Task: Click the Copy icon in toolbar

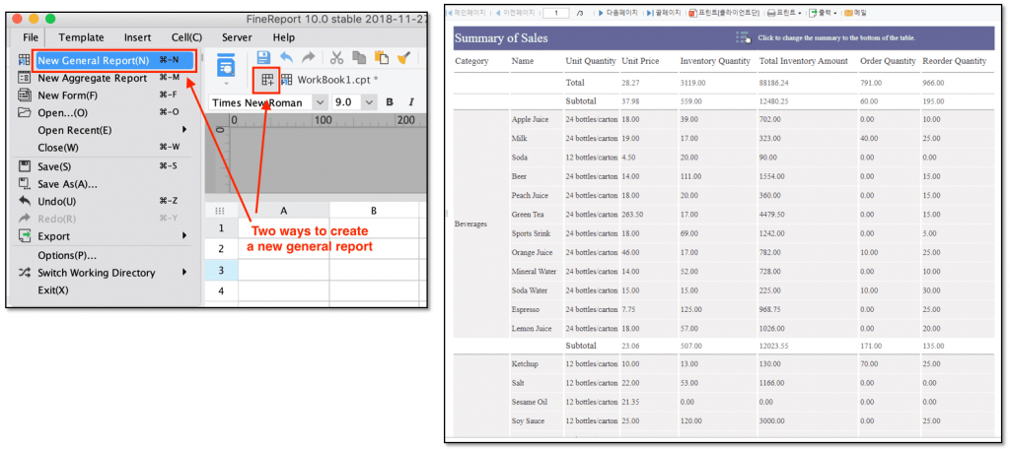Action: coord(359,57)
